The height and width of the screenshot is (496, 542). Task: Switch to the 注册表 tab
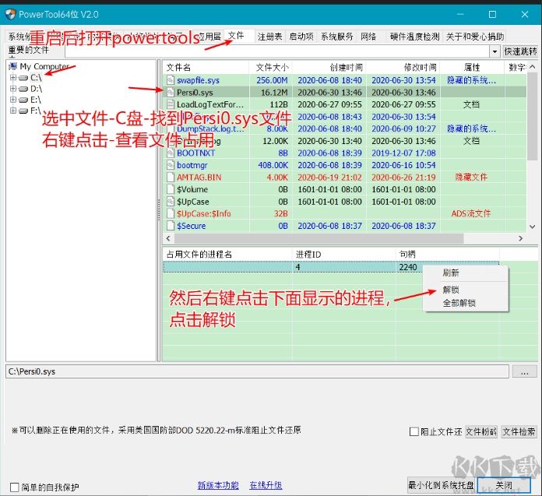click(x=269, y=37)
